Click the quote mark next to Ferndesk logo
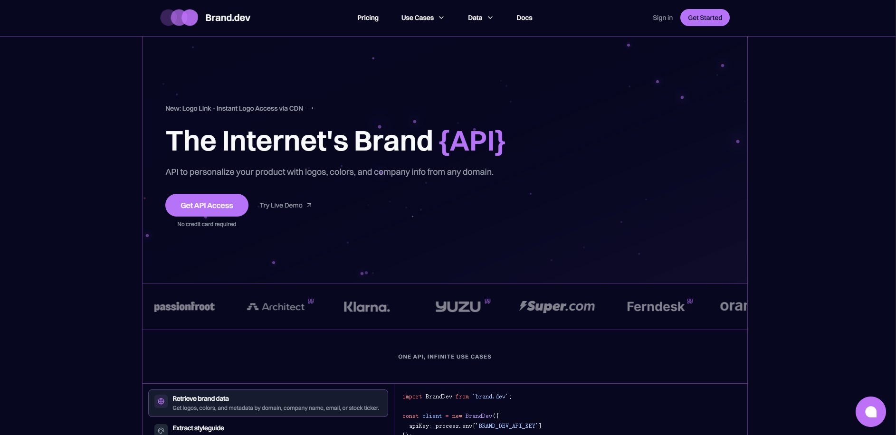 (x=690, y=301)
